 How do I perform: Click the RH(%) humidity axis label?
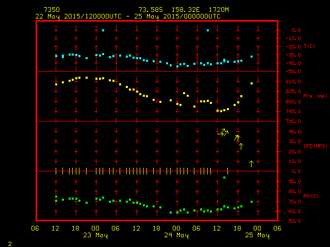pos(310,196)
